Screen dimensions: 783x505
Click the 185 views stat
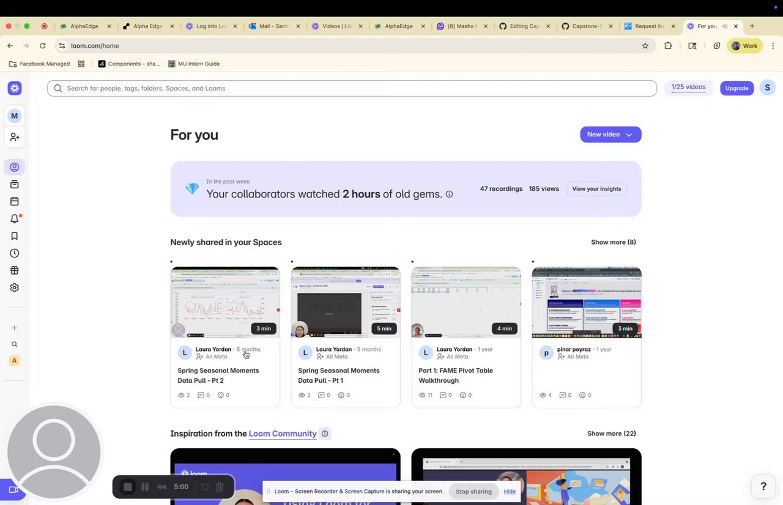[x=544, y=189]
